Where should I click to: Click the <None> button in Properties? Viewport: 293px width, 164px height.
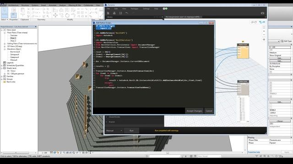pos(280,121)
